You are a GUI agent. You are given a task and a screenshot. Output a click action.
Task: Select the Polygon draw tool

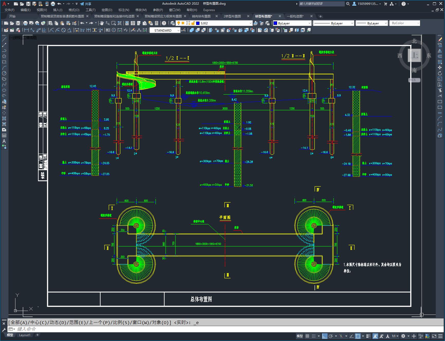(4, 56)
